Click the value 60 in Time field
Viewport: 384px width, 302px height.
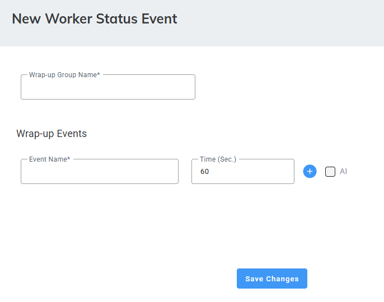205,172
